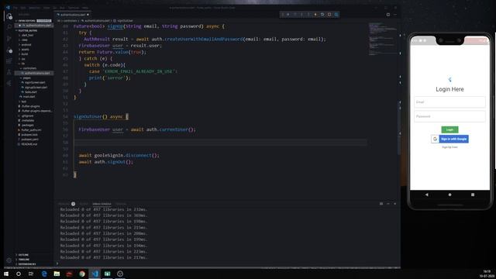Click the Signup here link

click(x=449, y=147)
